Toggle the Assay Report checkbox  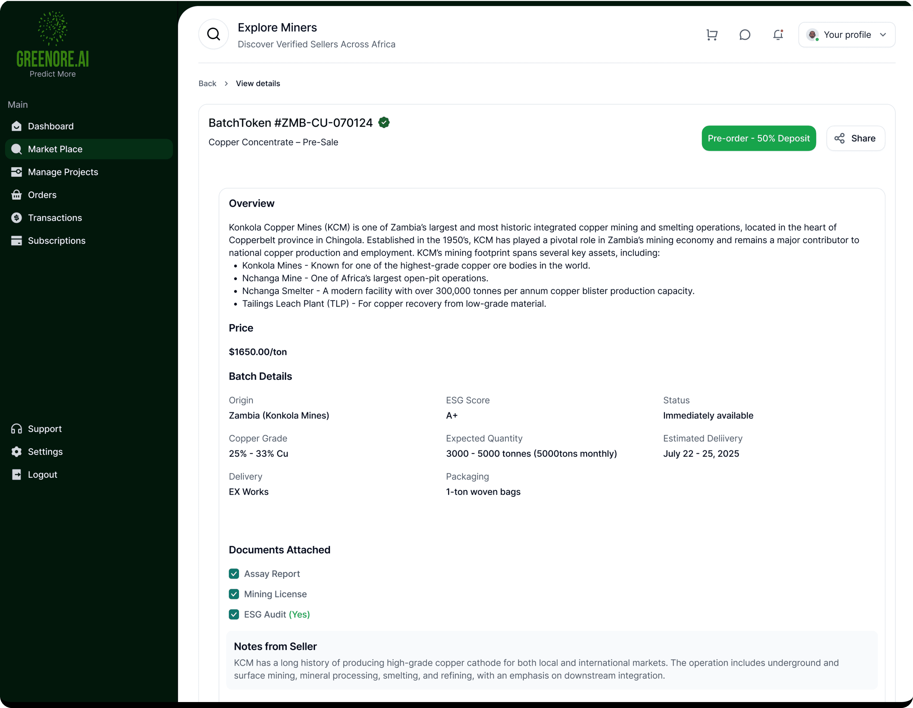[x=234, y=573]
